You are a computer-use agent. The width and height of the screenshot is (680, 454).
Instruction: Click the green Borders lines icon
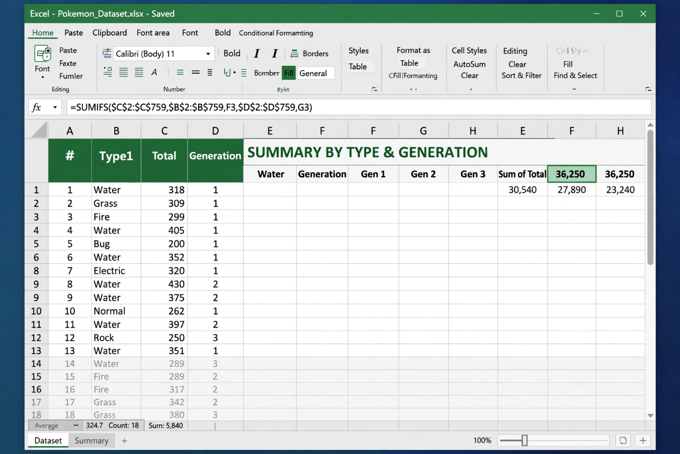[294, 54]
